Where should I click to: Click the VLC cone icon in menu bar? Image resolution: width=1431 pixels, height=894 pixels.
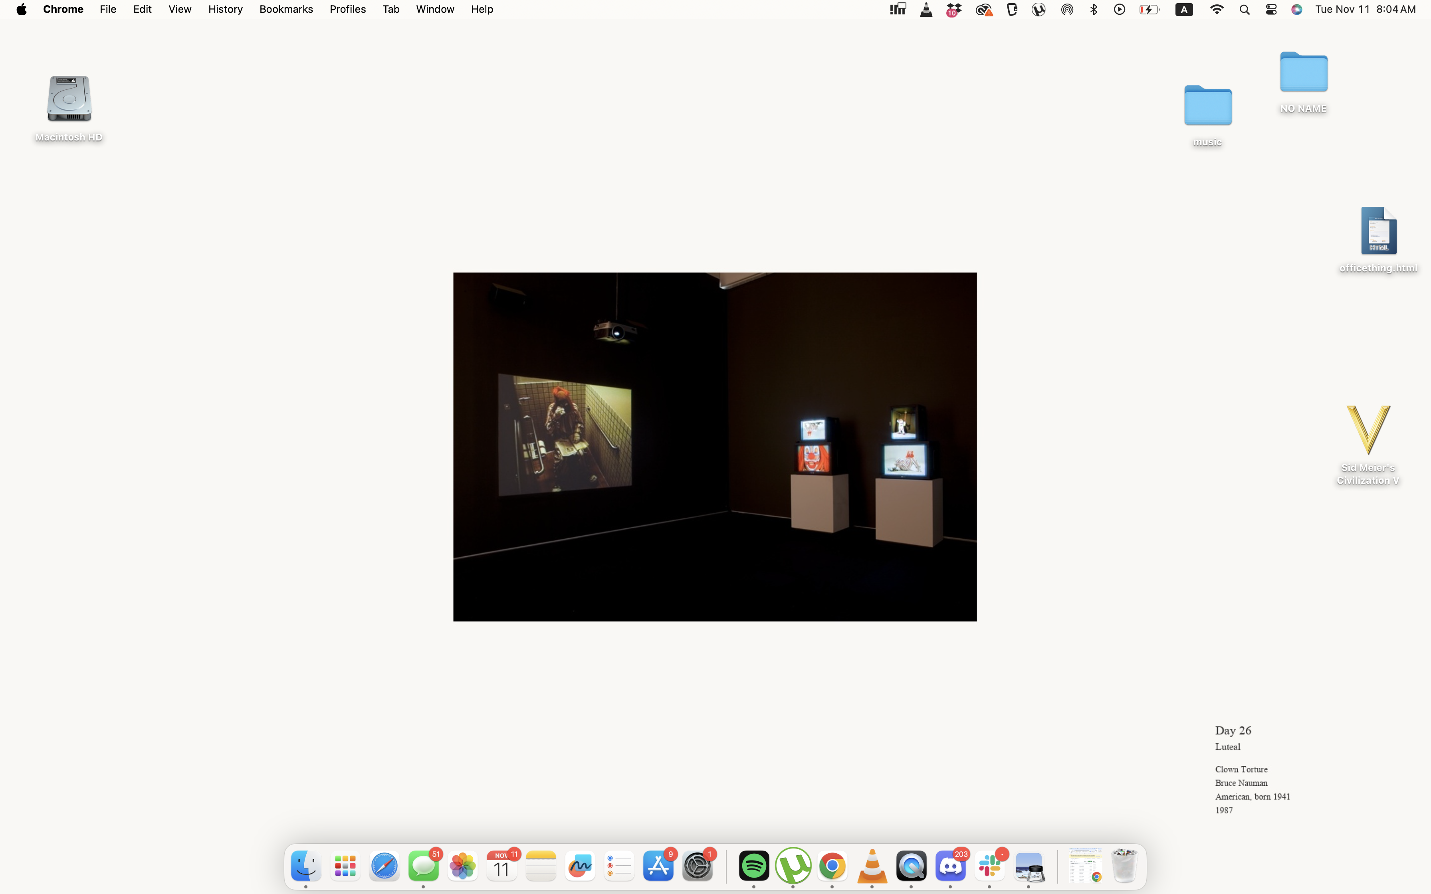[x=926, y=9]
